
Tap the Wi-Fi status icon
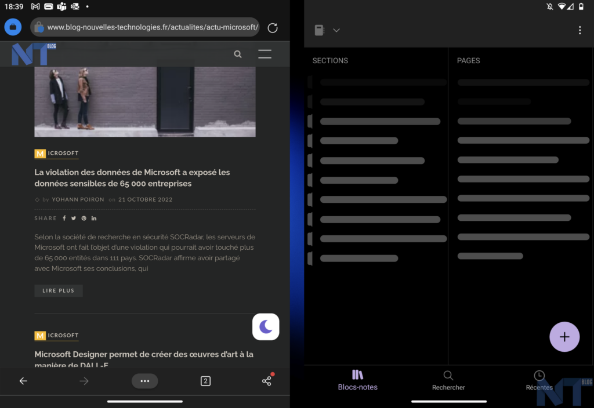[562, 6]
